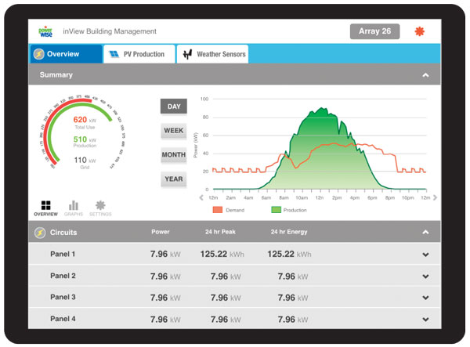Open the PV Production tab
The width and height of the screenshot is (470, 347).
(x=137, y=54)
